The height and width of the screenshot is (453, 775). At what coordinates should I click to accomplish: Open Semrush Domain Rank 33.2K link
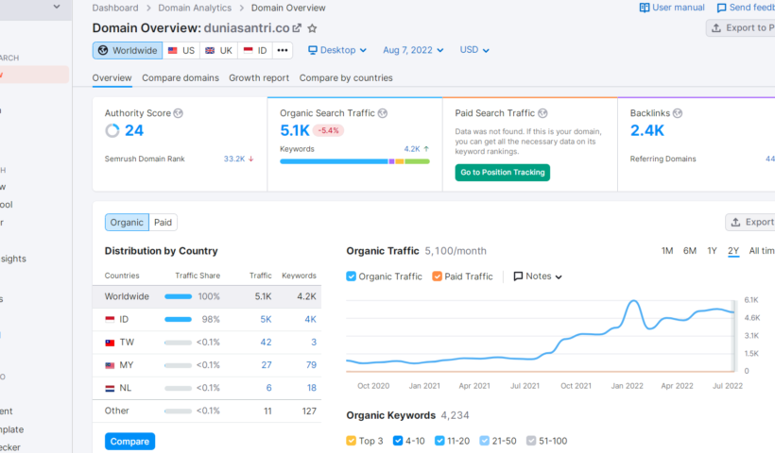pos(234,159)
